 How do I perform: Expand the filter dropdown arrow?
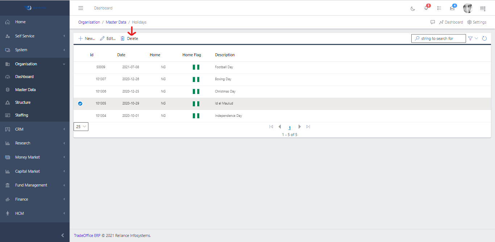coord(476,38)
